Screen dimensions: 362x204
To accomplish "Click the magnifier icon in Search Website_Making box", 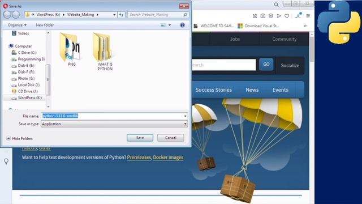I will pyautogui.click(x=185, y=15).
